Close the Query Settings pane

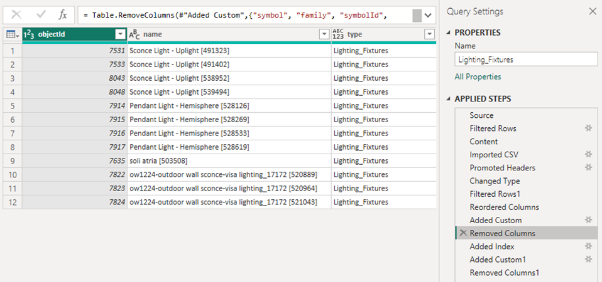(593, 12)
